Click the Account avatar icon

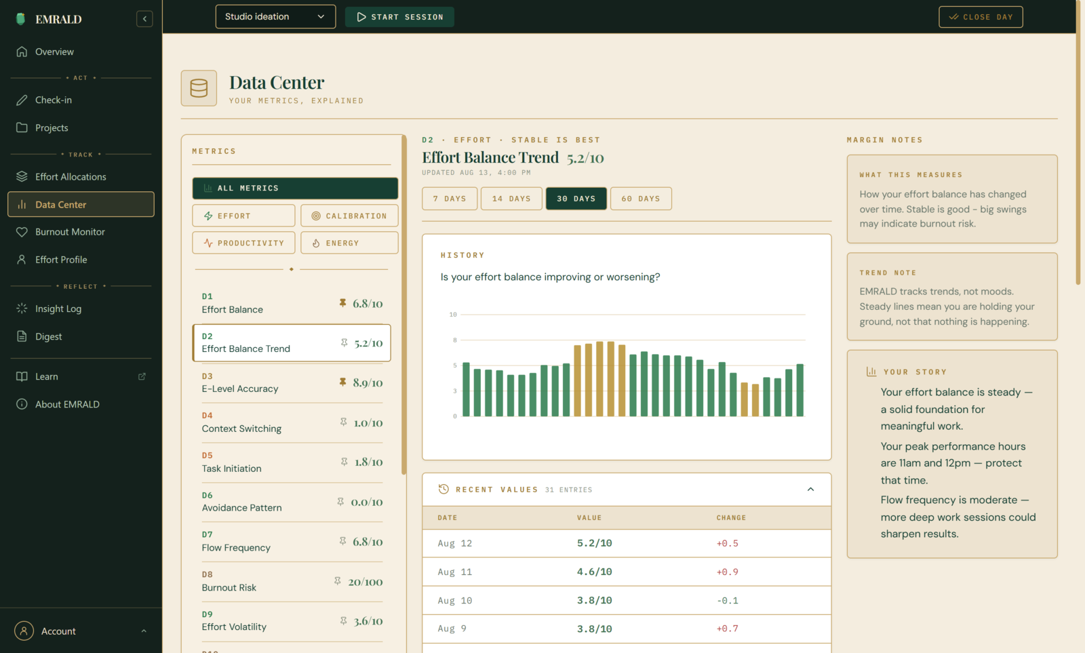click(24, 631)
